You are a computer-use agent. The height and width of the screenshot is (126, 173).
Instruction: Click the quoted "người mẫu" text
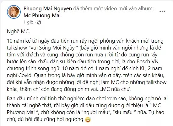click(x=96, y=113)
